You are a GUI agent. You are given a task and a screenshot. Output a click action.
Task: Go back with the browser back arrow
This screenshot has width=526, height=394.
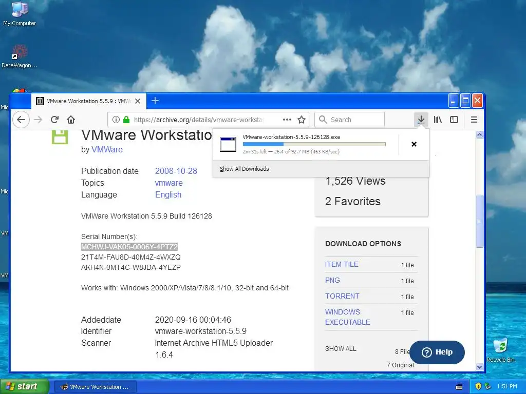21,120
